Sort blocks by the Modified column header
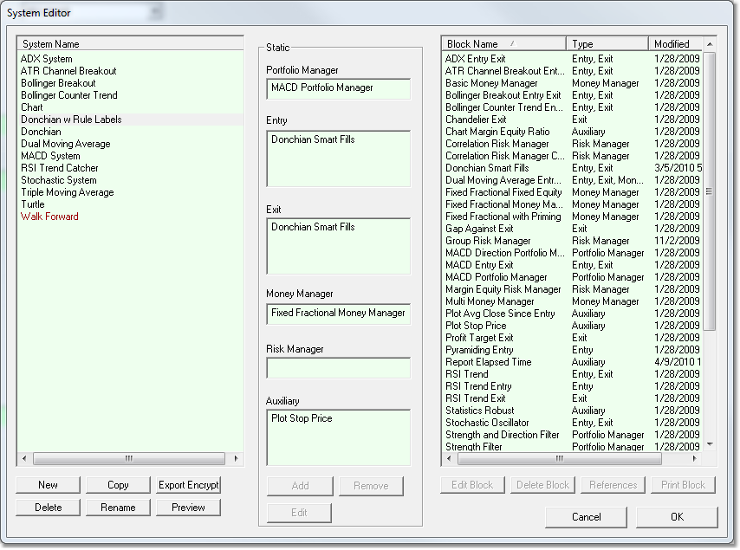Screen dimensions: 740x550 [x=675, y=44]
